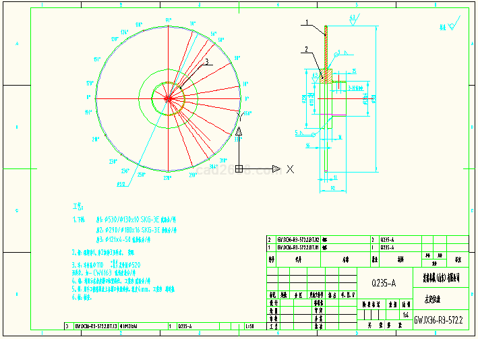478x339 pixels.
Task: Click the lower-left weld symbol flag in section view
Action: click(301, 133)
